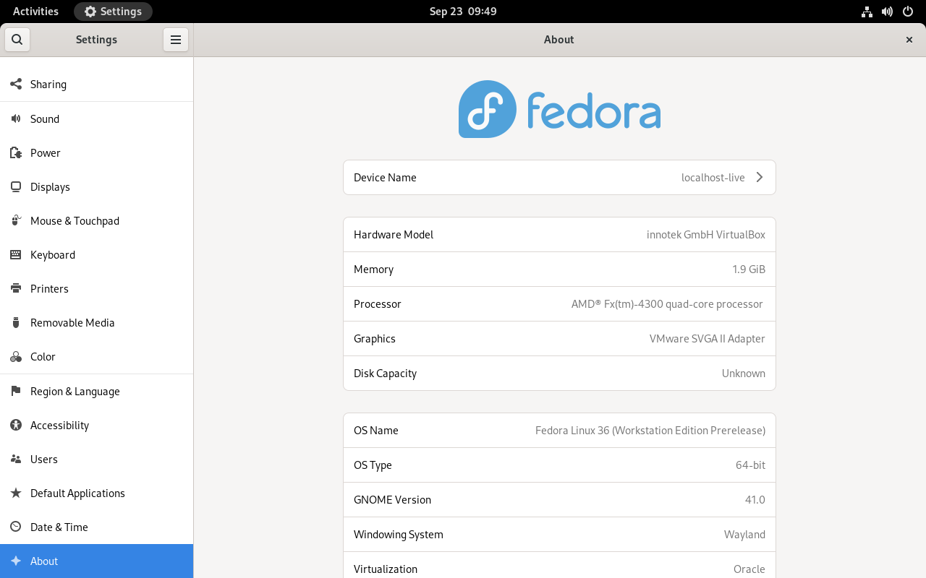Select Printers in sidebar

pos(97,288)
